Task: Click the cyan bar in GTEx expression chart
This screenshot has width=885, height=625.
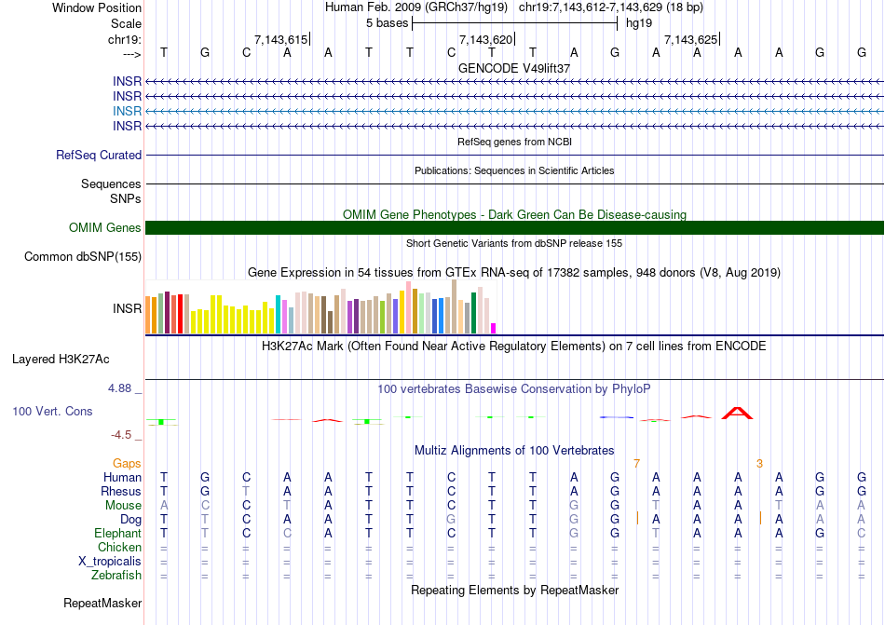Action: pos(279,315)
